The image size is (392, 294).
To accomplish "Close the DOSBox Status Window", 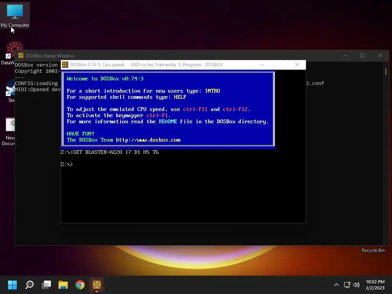I will 380,56.
